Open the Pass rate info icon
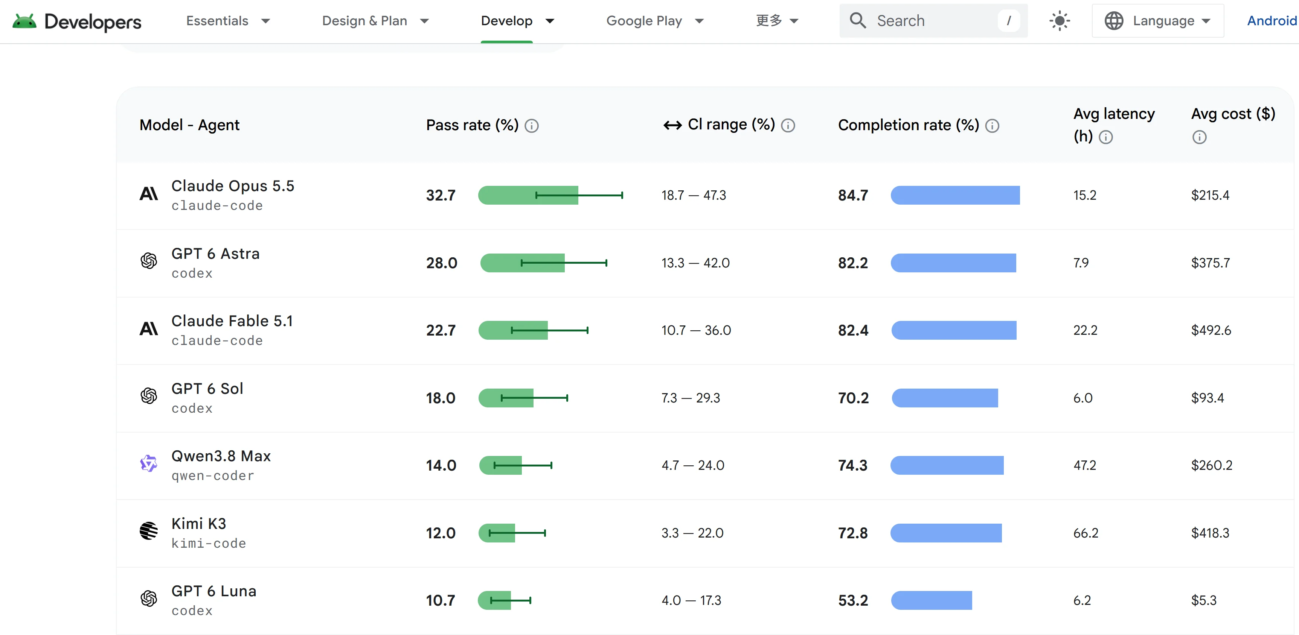This screenshot has width=1299, height=635. pyautogui.click(x=532, y=126)
